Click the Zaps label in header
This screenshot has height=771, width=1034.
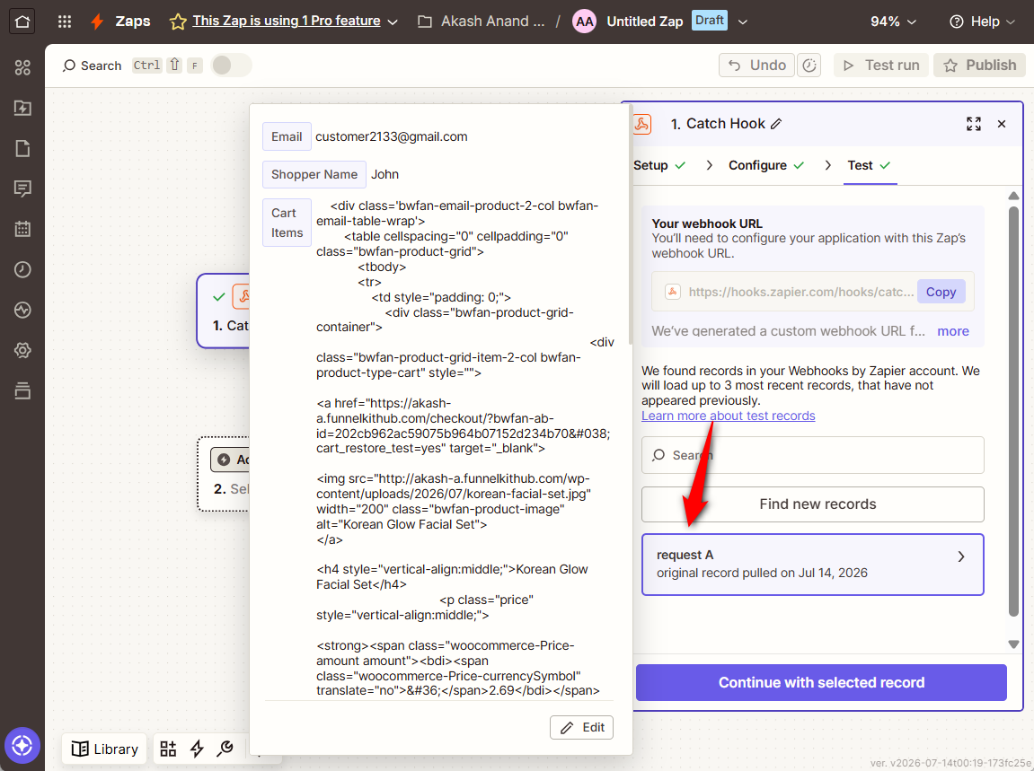[133, 21]
